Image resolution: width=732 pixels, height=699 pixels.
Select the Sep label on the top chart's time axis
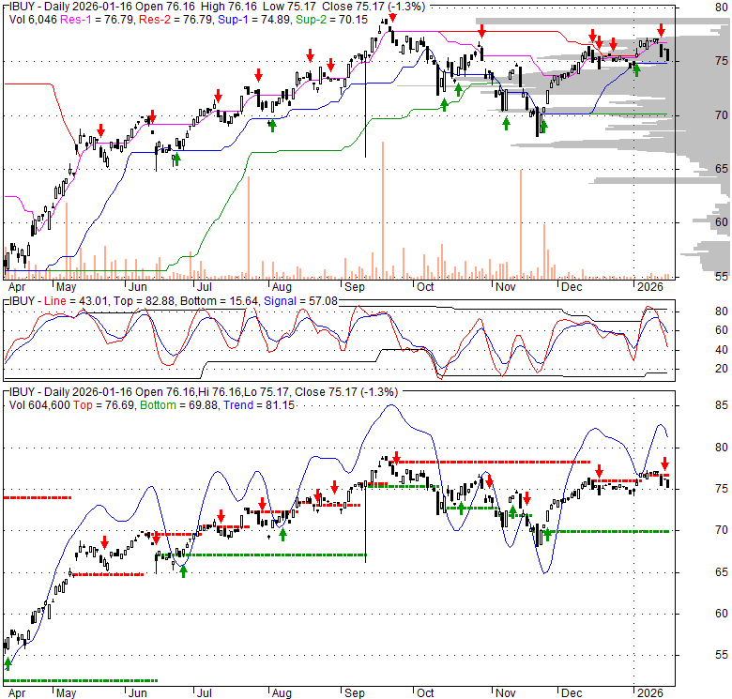pyautogui.click(x=354, y=287)
